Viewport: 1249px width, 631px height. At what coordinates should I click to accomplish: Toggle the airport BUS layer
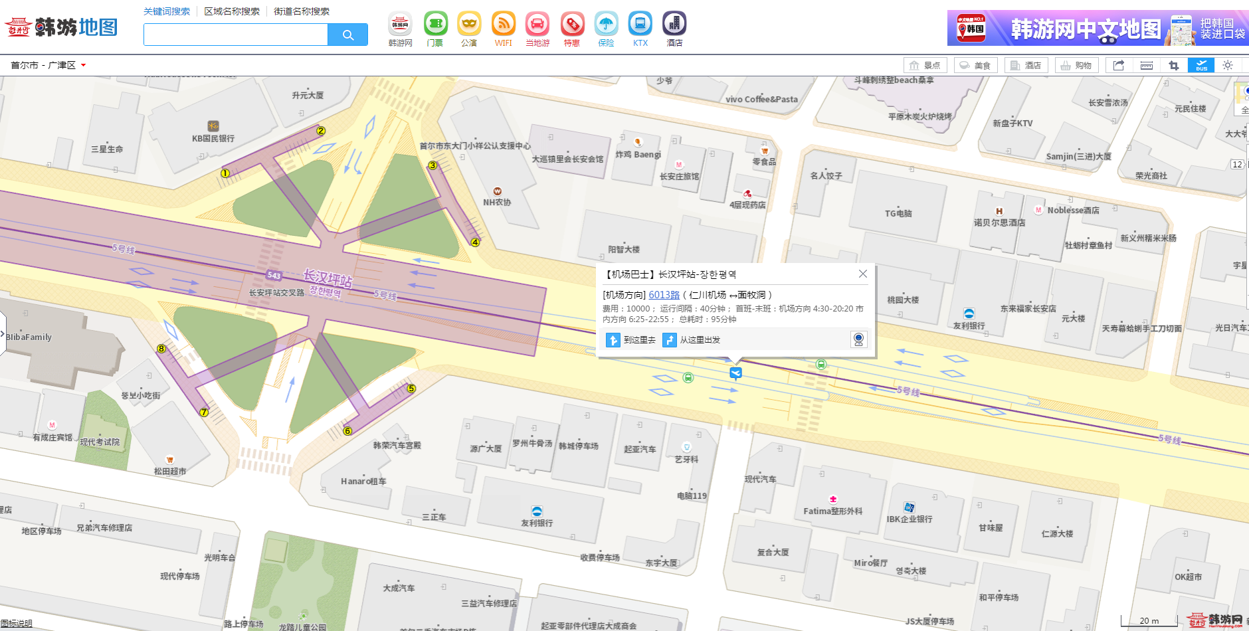[1201, 65]
